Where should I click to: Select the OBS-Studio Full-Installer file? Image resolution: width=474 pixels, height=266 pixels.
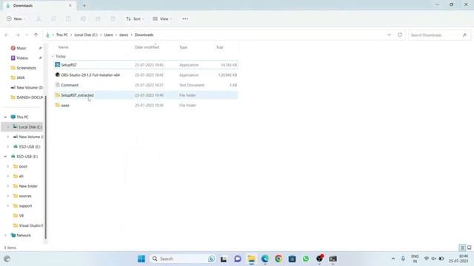[x=146, y=75]
